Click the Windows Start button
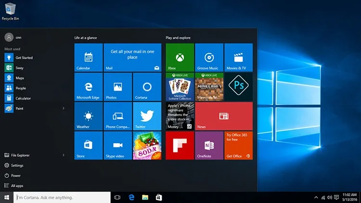Screen dimensions: 361x203 point(7,197)
